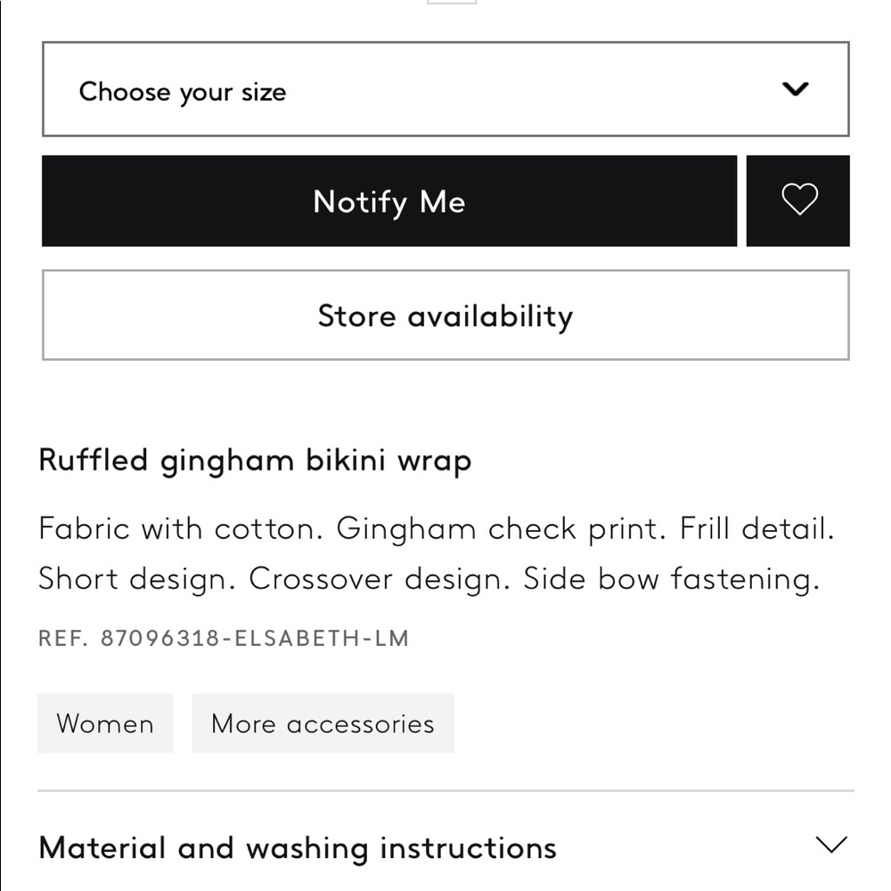Expand Material and washing instructions section

coord(298,847)
